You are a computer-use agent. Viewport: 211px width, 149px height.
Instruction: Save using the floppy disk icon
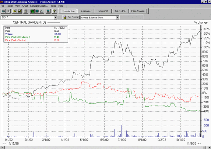point(19,11)
